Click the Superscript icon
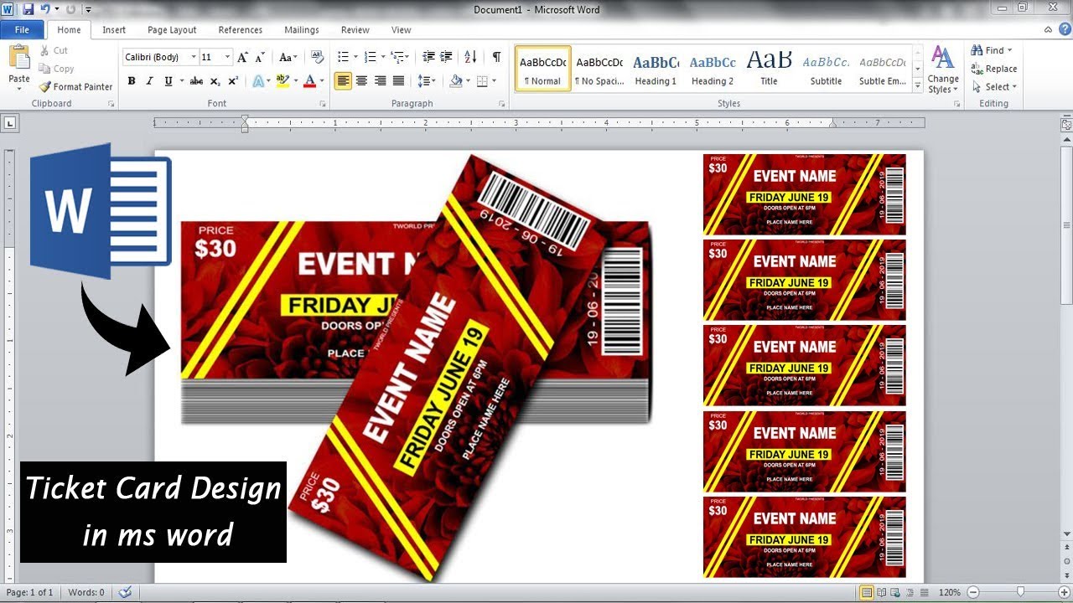 (x=233, y=81)
